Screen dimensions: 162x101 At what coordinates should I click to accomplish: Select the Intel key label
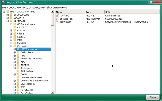pos(19,40)
